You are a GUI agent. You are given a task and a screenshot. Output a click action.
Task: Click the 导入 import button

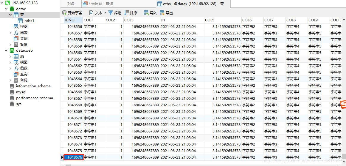point(150,13)
